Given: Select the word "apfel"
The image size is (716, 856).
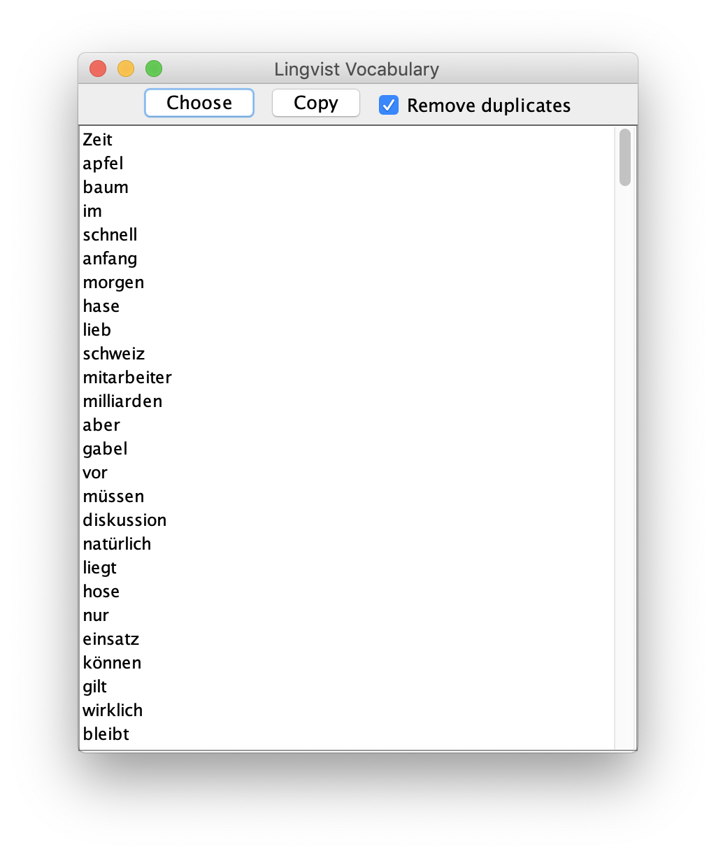Looking at the screenshot, I should point(103,164).
